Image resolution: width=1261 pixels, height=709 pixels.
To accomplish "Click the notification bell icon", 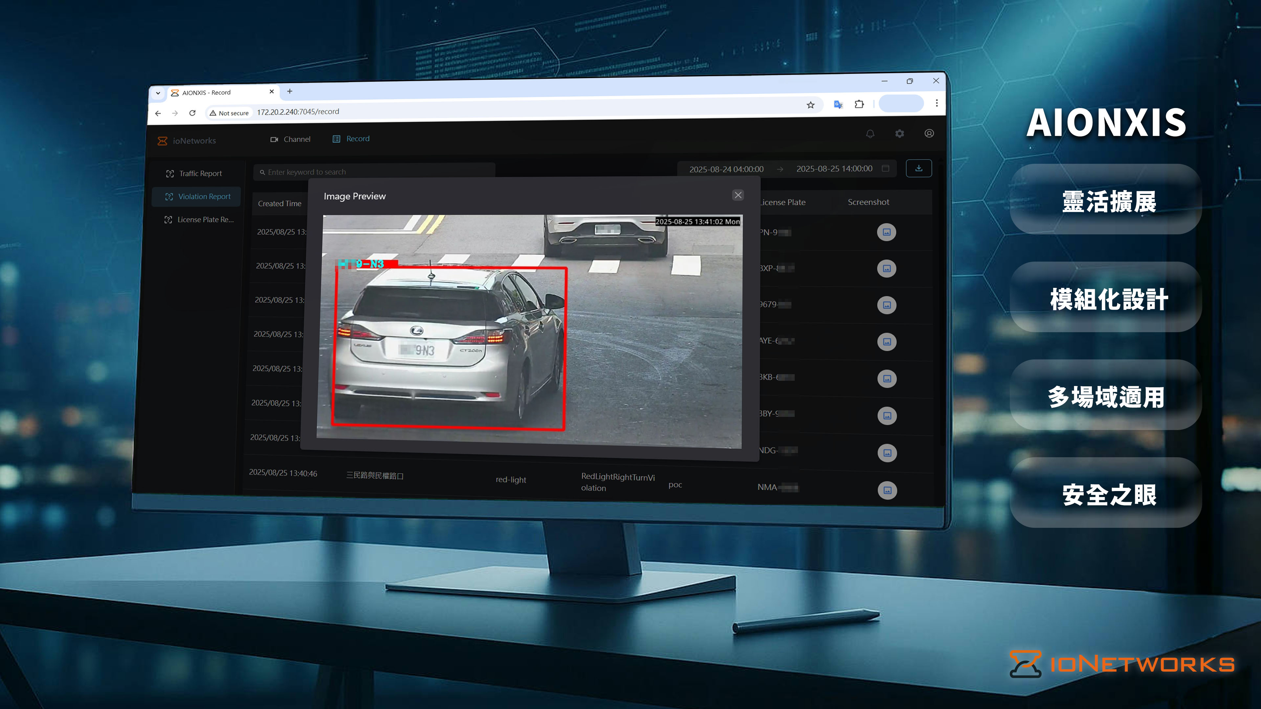I will (870, 134).
